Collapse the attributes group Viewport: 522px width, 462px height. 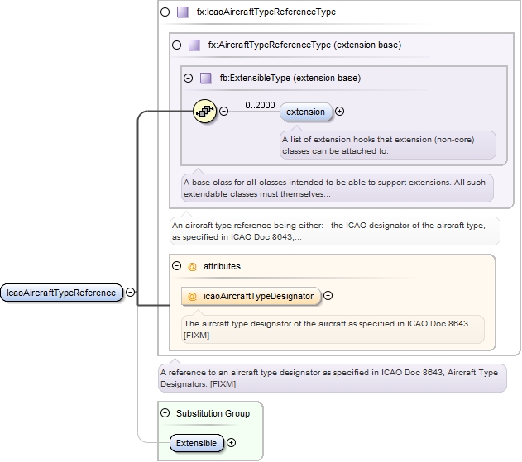[176, 267]
